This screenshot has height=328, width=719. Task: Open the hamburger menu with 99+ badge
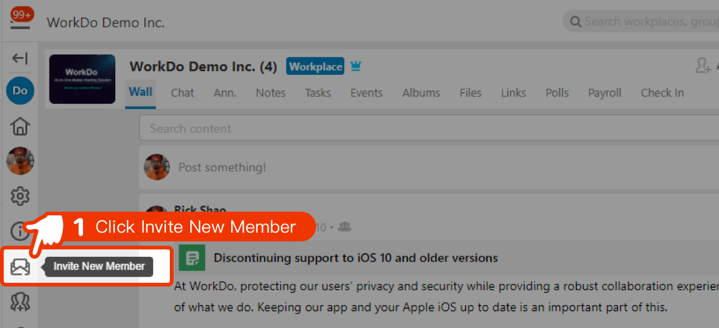tap(20, 20)
